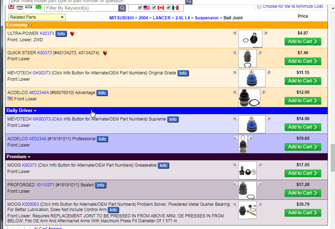
Task: Open Info for PROFORGED 10110371 Sealed
Action: tap(100, 185)
